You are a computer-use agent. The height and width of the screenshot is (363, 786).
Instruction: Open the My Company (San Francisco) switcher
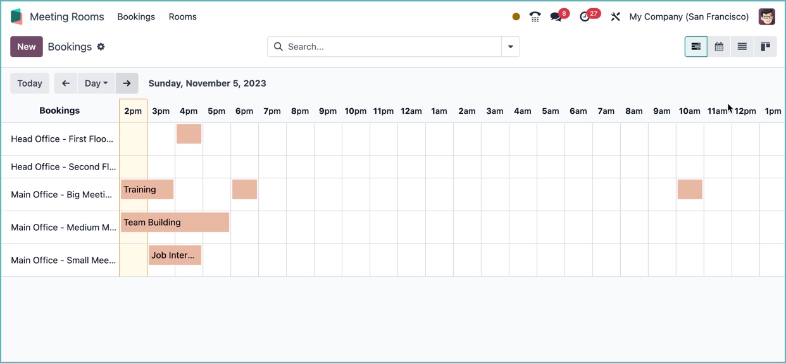[x=689, y=17]
